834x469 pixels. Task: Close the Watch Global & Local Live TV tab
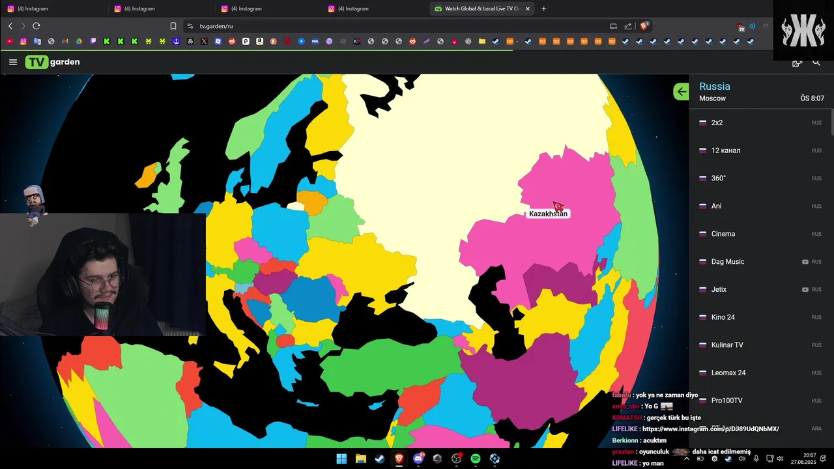coord(528,8)
